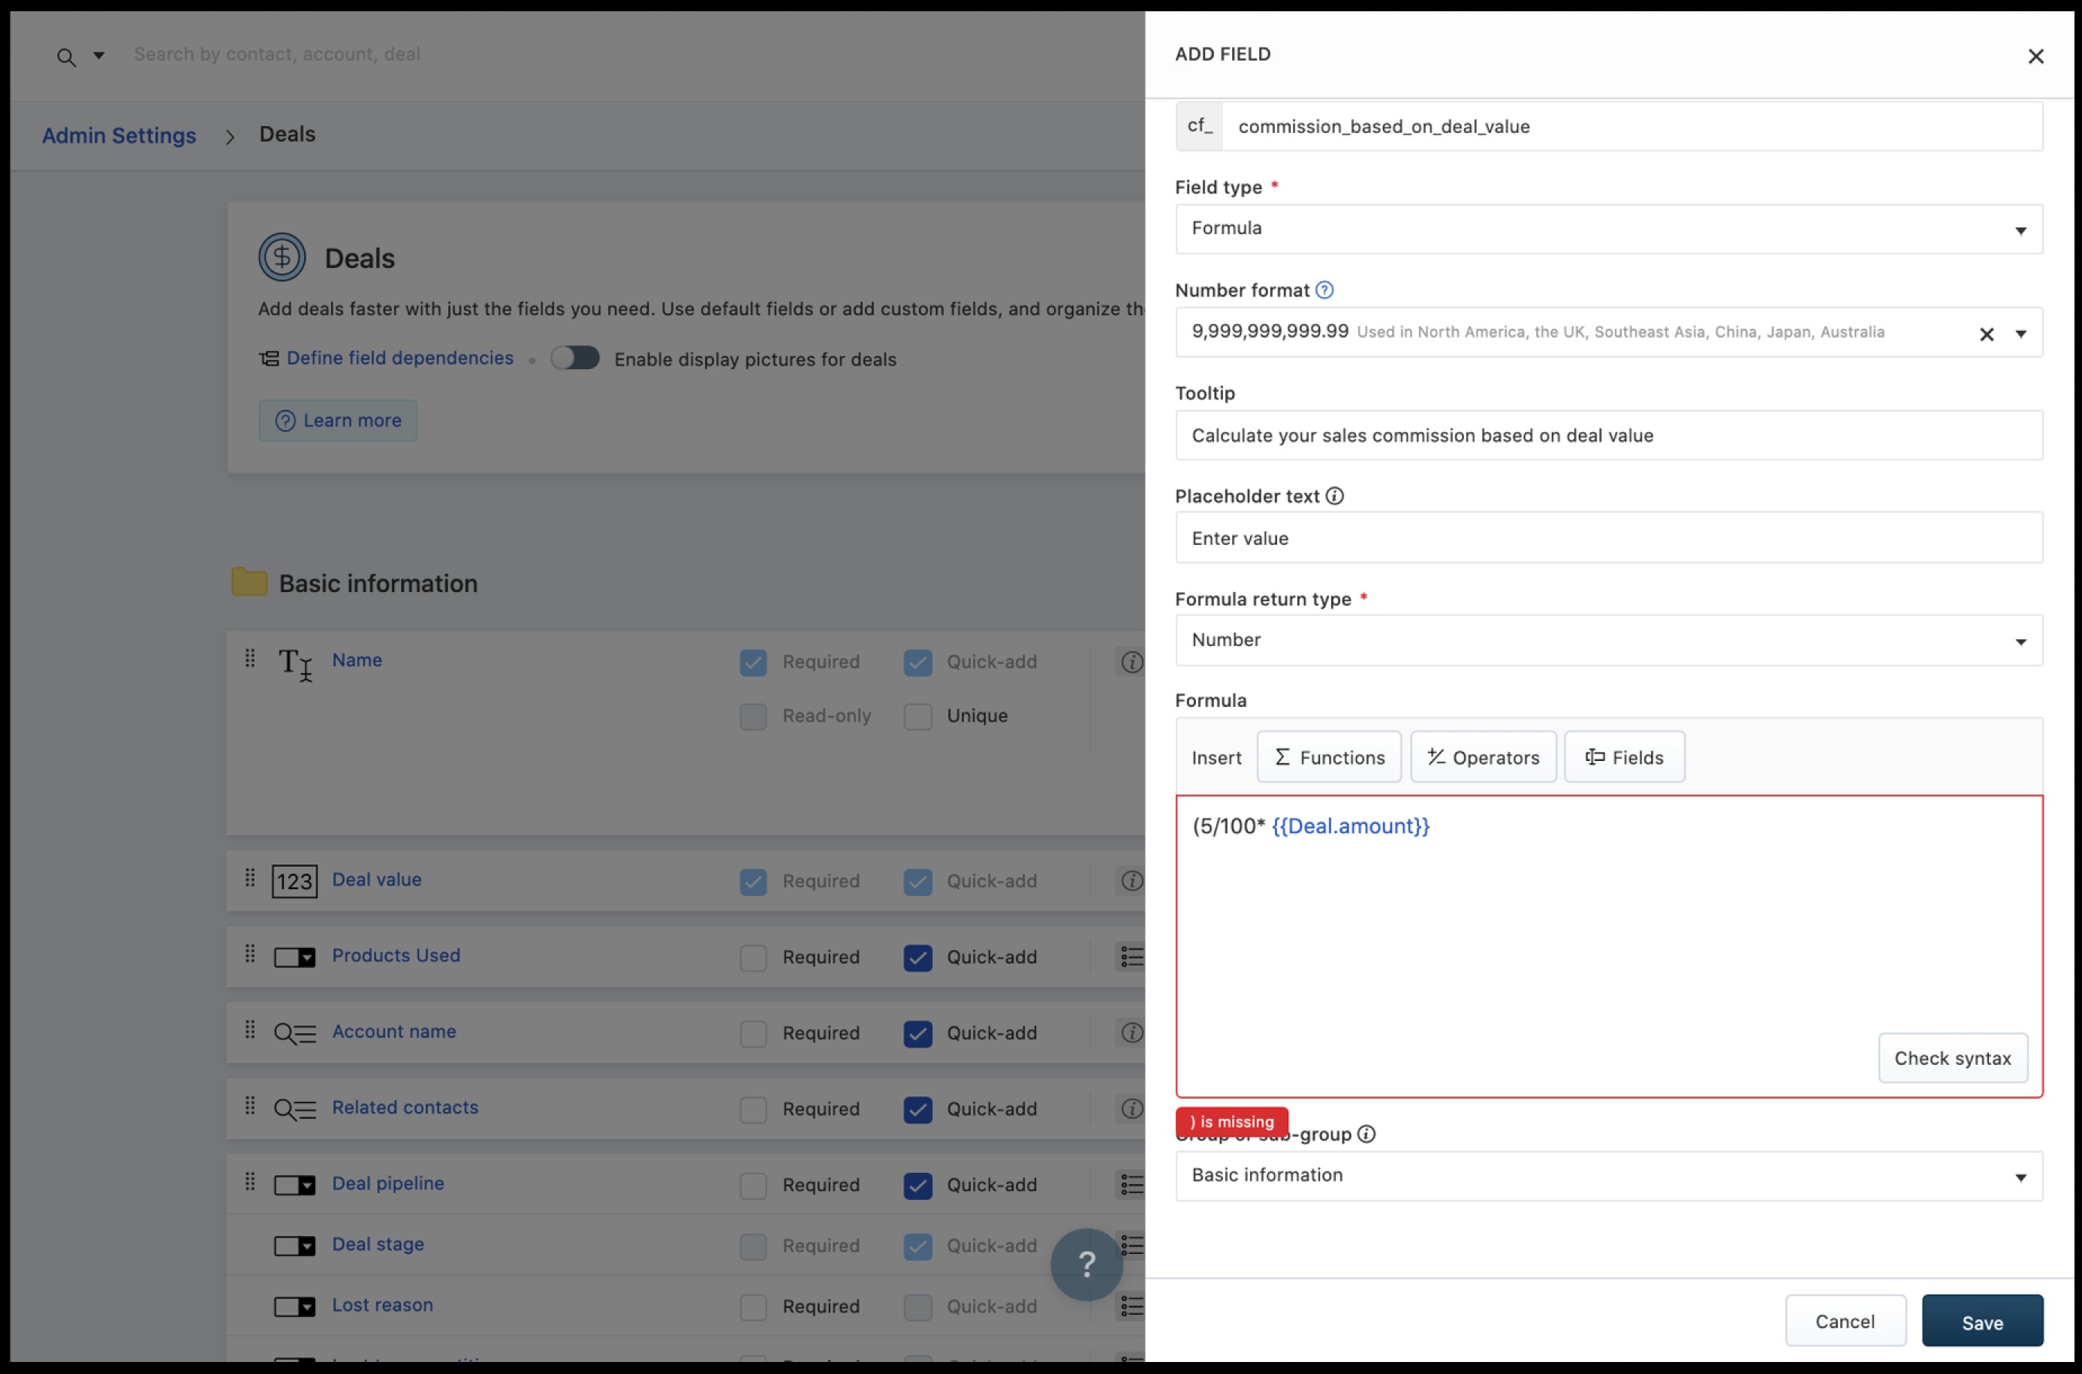Open the Operators insert menu
The height and width of the screenshot is (1374, 2082).
(1484, 757)
